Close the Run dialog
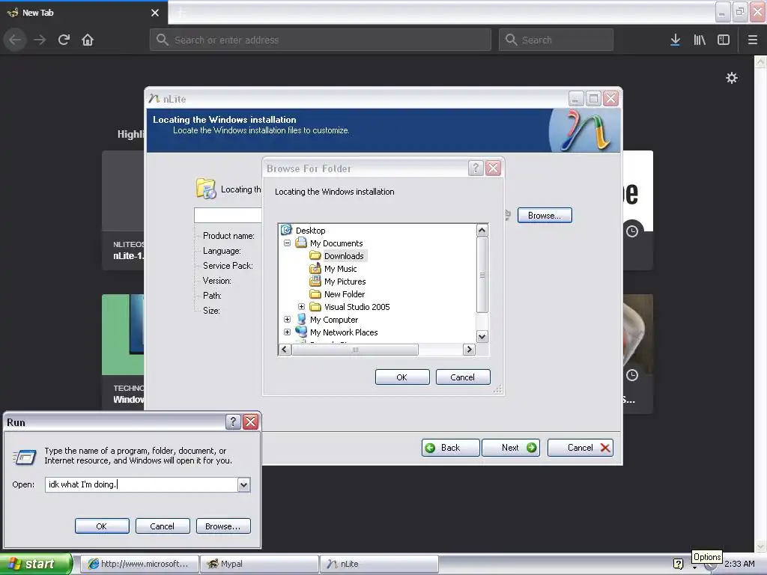The width and height of the screenshot is (767, 575). [250, 422]
